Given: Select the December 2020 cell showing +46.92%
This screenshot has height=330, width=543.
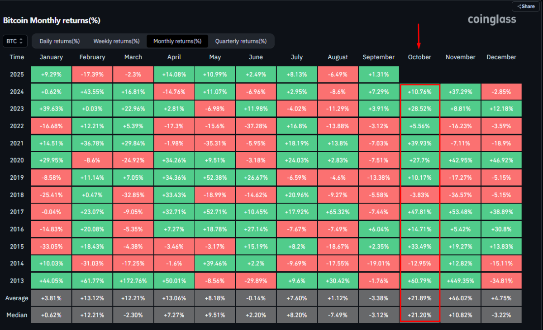Looking at the screenshot, I should click(x=501, y=160).
